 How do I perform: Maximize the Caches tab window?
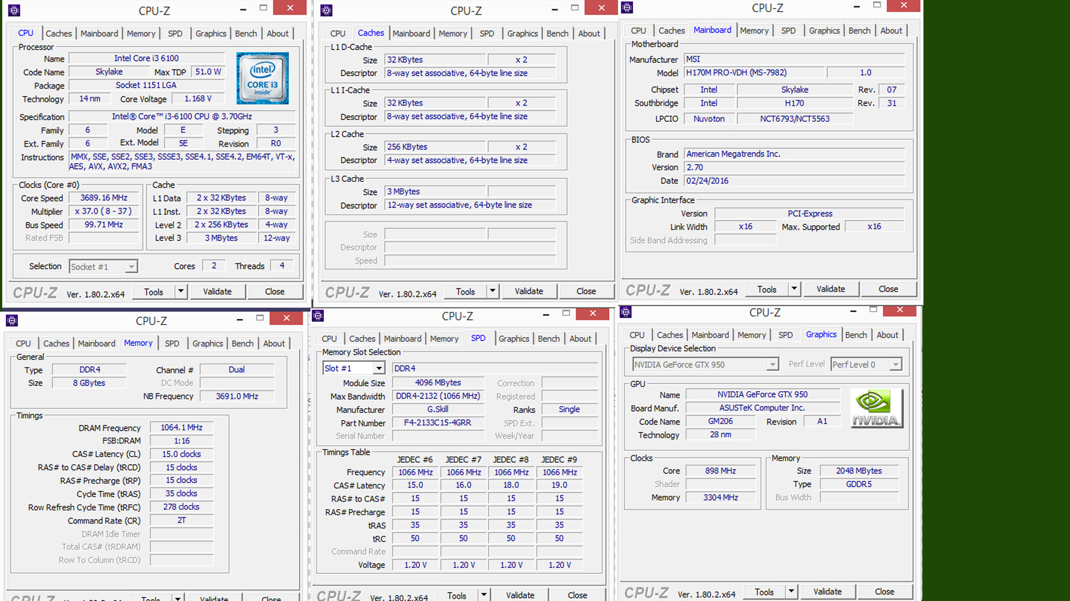click(x=575, y=8)
